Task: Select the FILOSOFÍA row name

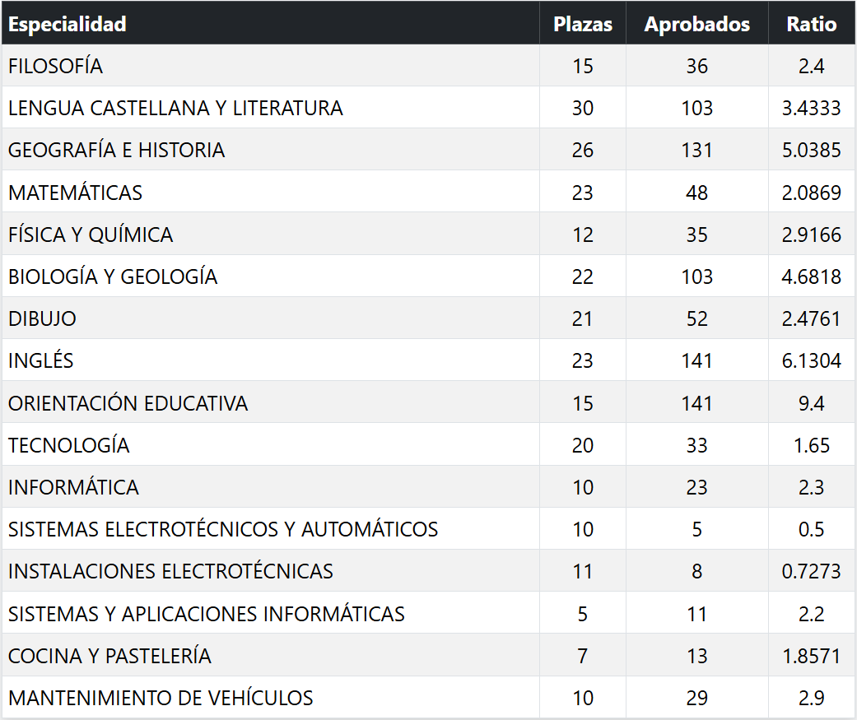Action: click(56, 66)
